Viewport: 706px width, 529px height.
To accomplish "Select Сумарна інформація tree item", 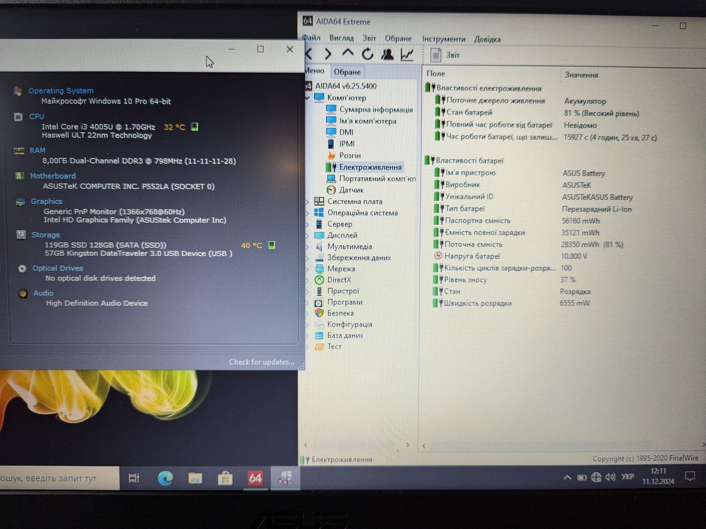I will 376,110.
